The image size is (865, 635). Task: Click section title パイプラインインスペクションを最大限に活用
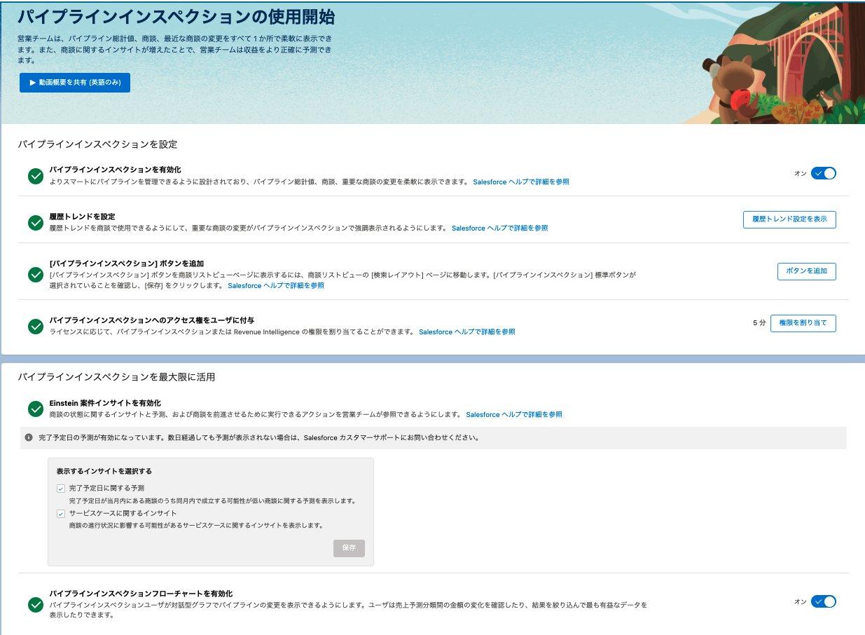[116, 377]
